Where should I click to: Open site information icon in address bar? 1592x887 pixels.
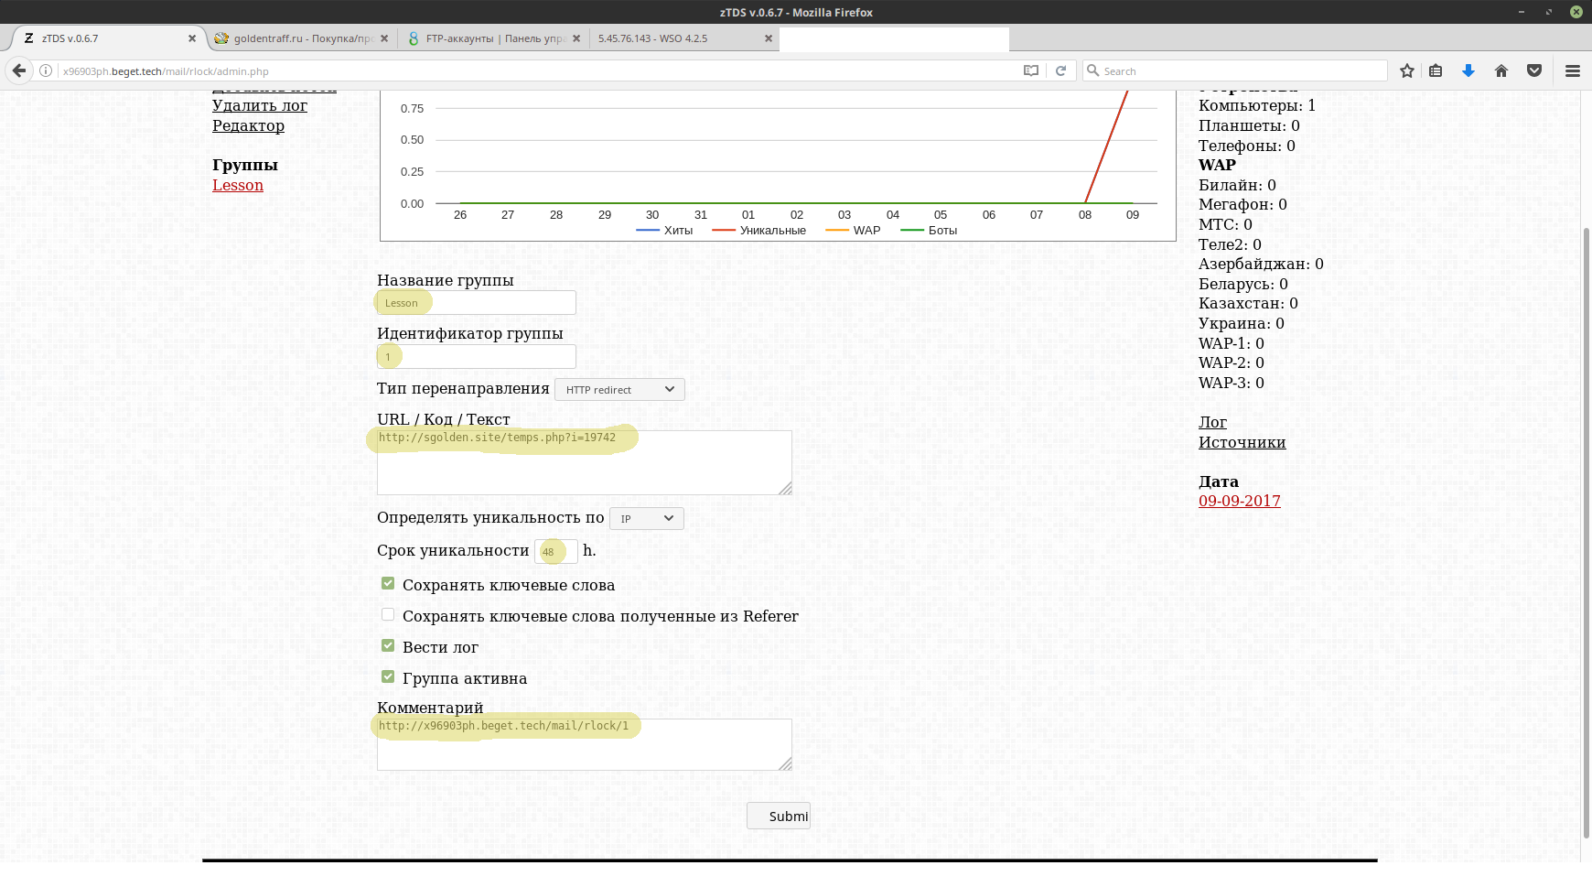tap(46, 70)
